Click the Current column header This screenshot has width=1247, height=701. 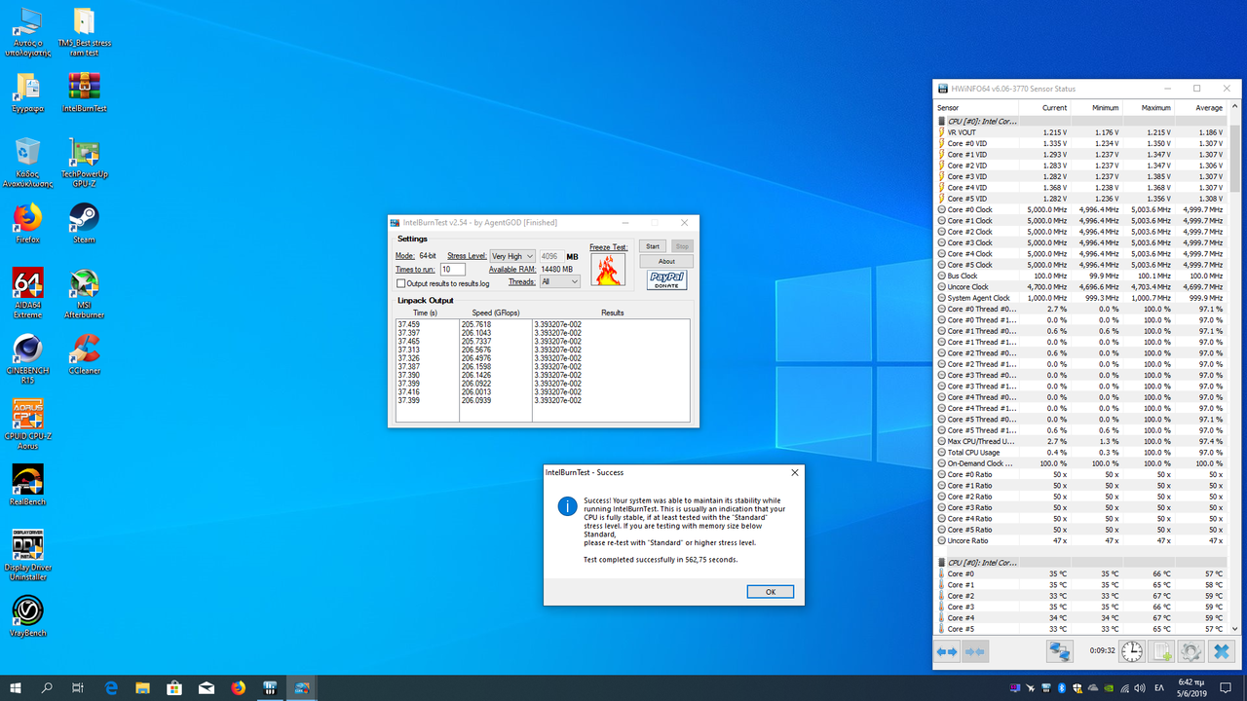click(x=1046, y=107)
